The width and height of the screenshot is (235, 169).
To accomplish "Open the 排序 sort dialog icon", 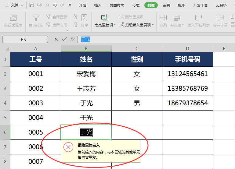I will tap(85, 18).
